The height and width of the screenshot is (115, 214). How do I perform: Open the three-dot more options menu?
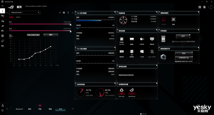coord(68,13)
